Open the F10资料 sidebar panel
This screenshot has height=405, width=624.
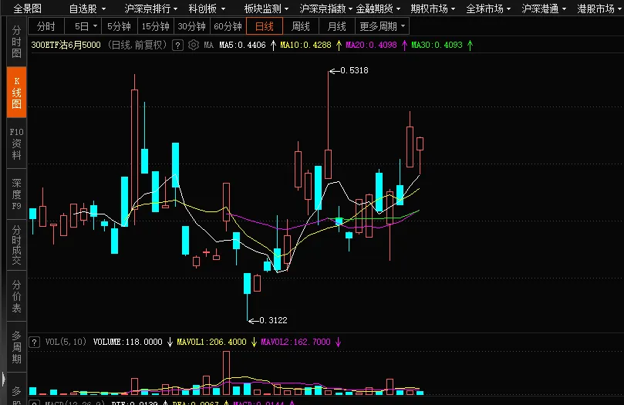tap(17, 143)
